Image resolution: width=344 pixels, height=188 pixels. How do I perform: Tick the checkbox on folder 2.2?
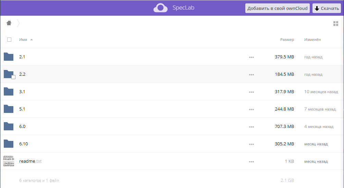13,77
